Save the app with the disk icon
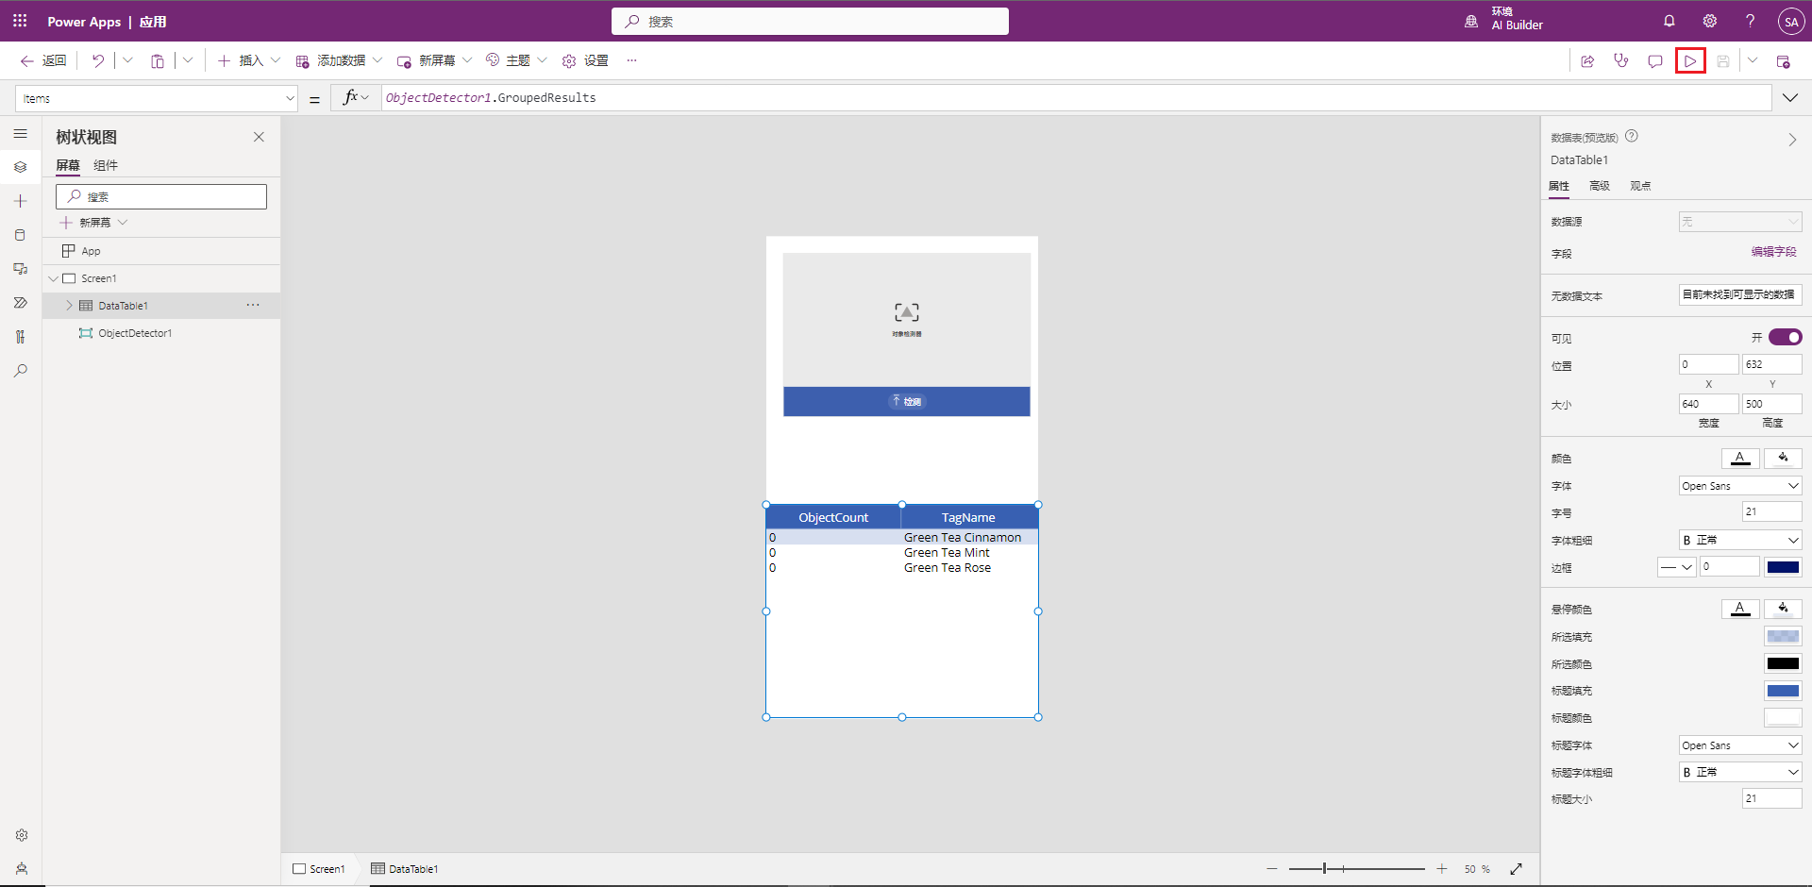 tap(1723, 60)
